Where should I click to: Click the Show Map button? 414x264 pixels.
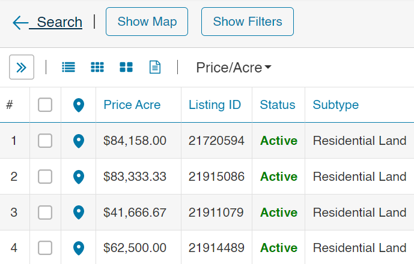(x=147, y=22)
